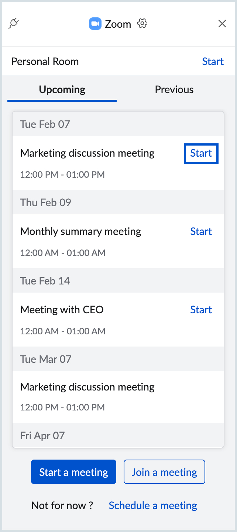
Task: Click the Start a meeting button
Action: (x=73, y=472)
